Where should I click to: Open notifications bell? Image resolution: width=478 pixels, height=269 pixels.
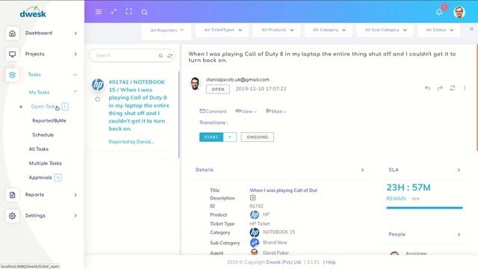tap(439, 12)
